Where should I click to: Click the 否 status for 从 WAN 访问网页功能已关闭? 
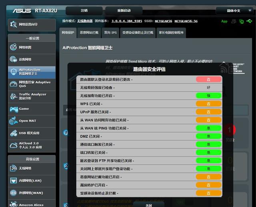208,120
